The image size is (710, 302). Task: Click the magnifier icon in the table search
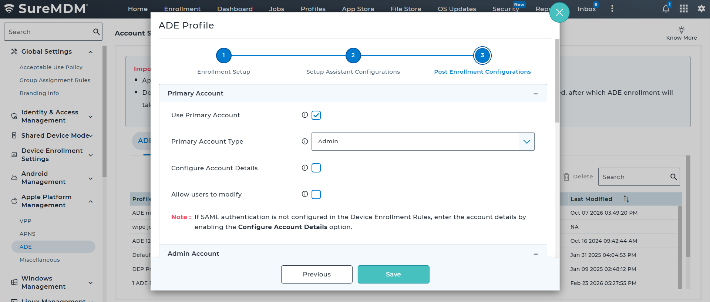[x=674, y=177]
